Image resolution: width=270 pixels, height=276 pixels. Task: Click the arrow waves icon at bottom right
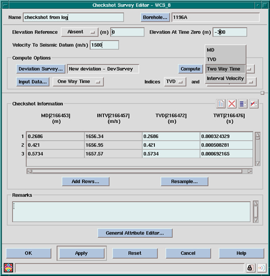click(261, 268)
